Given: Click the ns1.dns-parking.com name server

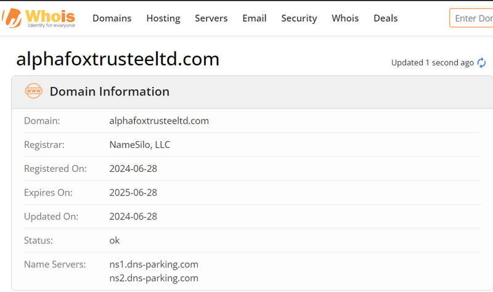Looking at the screenshot, I should pos(153,264).
